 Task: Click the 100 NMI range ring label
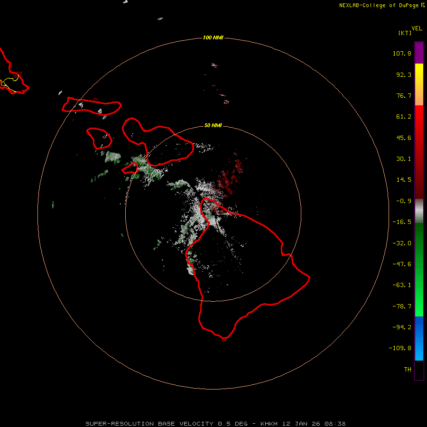click(213, 37)
